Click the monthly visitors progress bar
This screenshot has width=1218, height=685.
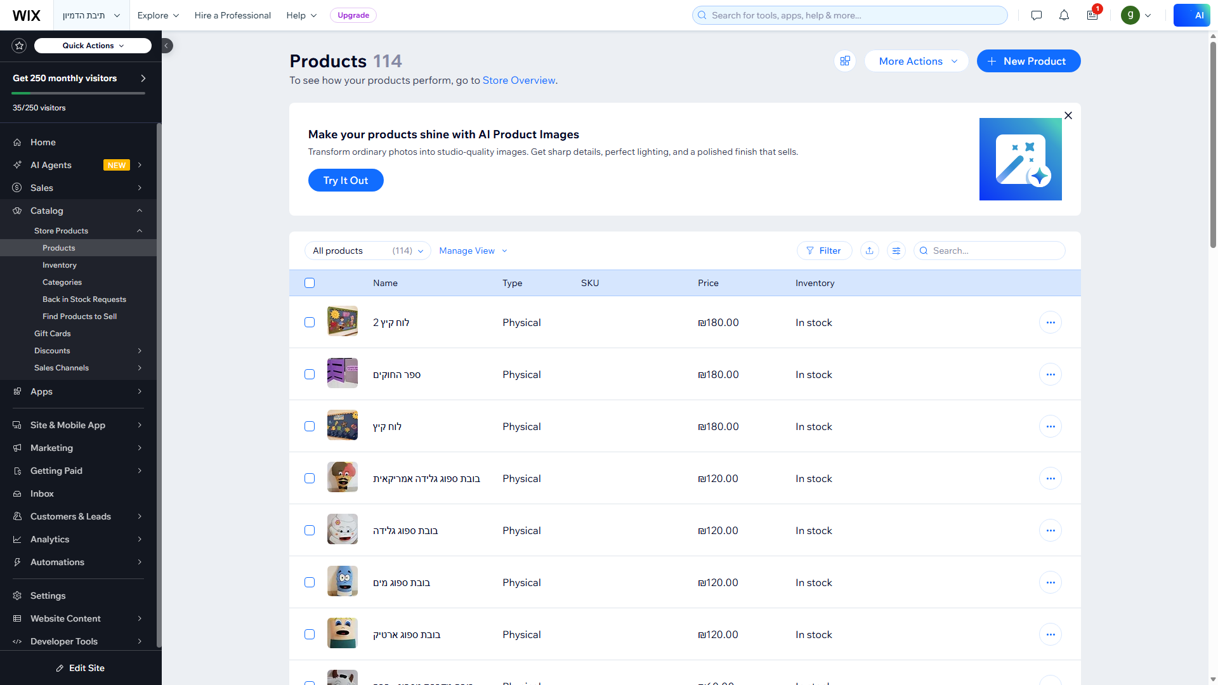coord(77,93)
